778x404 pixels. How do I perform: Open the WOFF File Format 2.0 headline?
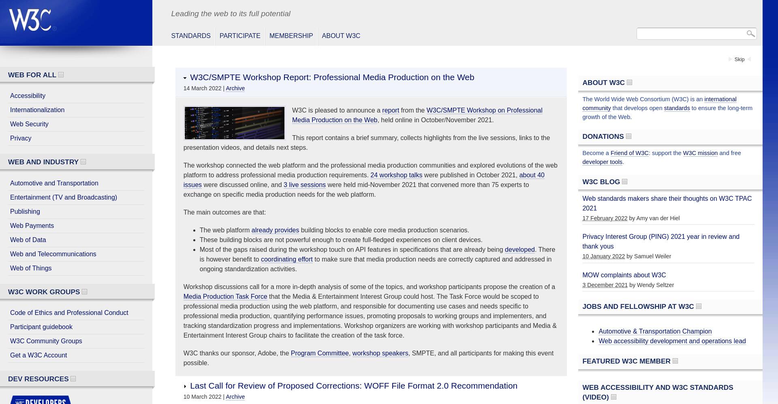354,386
